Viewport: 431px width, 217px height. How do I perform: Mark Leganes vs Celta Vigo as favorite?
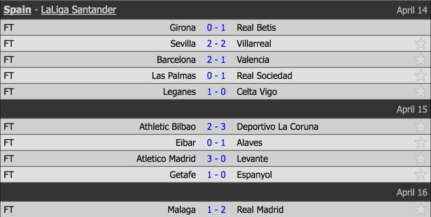(421, 91)
